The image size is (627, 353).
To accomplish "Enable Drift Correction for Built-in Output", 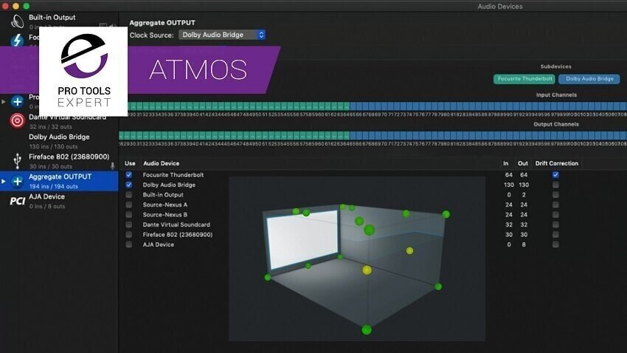I will pyautogui.click(x=555, y=195).
